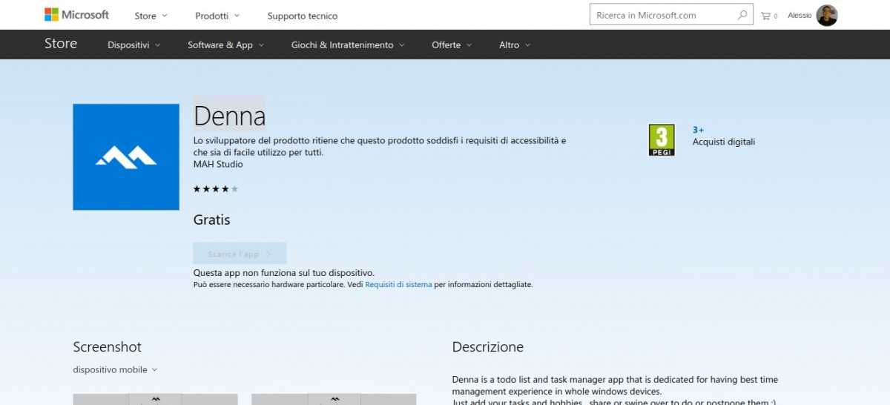Click the PEGI 3 rating badge

(x=662, y=140)
